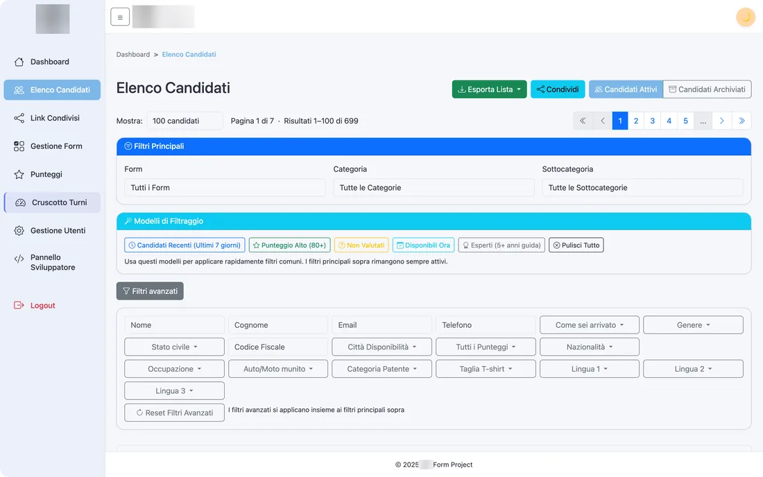Open the Tutti i Punteggi dropdown
The height and width of the screenshot is (477, 763).
pyautogui.click(x=486, y=347)
